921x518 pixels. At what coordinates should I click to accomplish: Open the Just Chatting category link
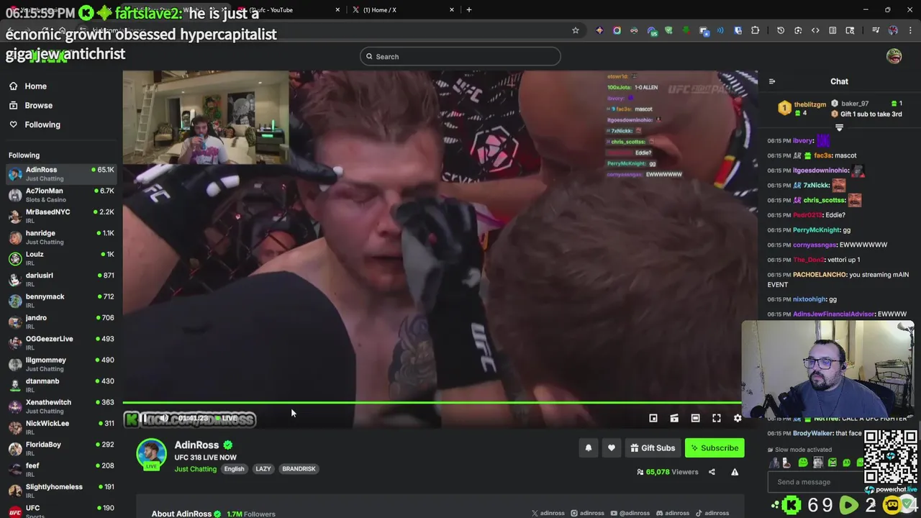195,469
